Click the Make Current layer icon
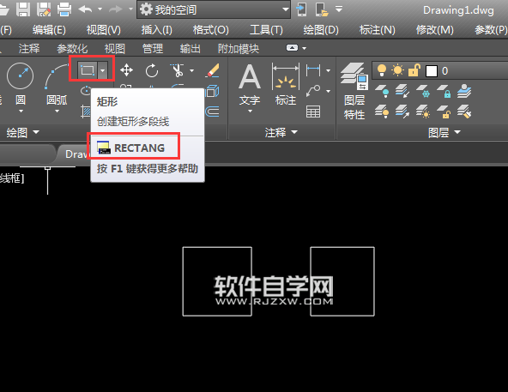The height and width of the screenshot is (392, 508). (x=464, y=91)
